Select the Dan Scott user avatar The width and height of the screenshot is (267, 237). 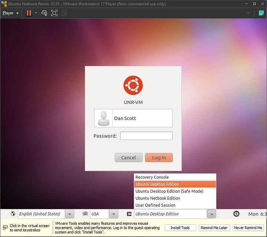[x=103, y=118]
